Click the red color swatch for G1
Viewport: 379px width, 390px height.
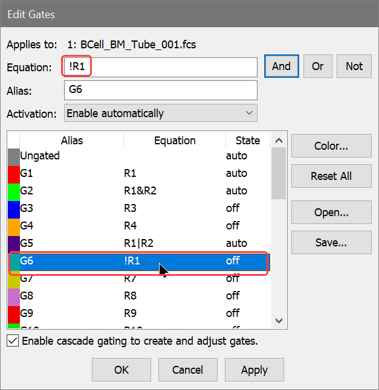click(x=13, y=174)
